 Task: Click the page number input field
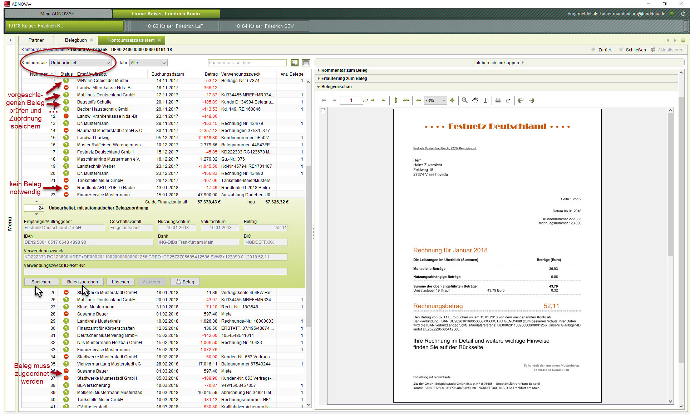pyautogui.click(x=351, y=100)
